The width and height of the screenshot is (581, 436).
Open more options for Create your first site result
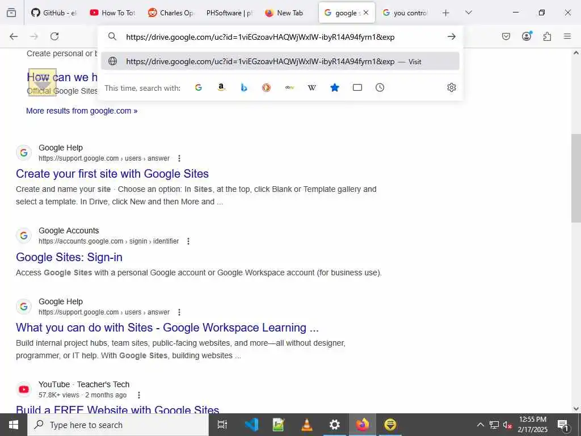click(x=179, y=158)
